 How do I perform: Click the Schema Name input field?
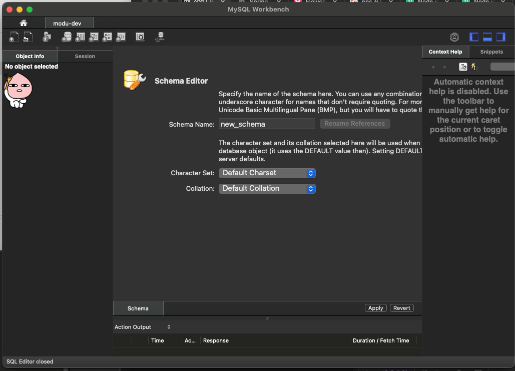pos(267,124)
